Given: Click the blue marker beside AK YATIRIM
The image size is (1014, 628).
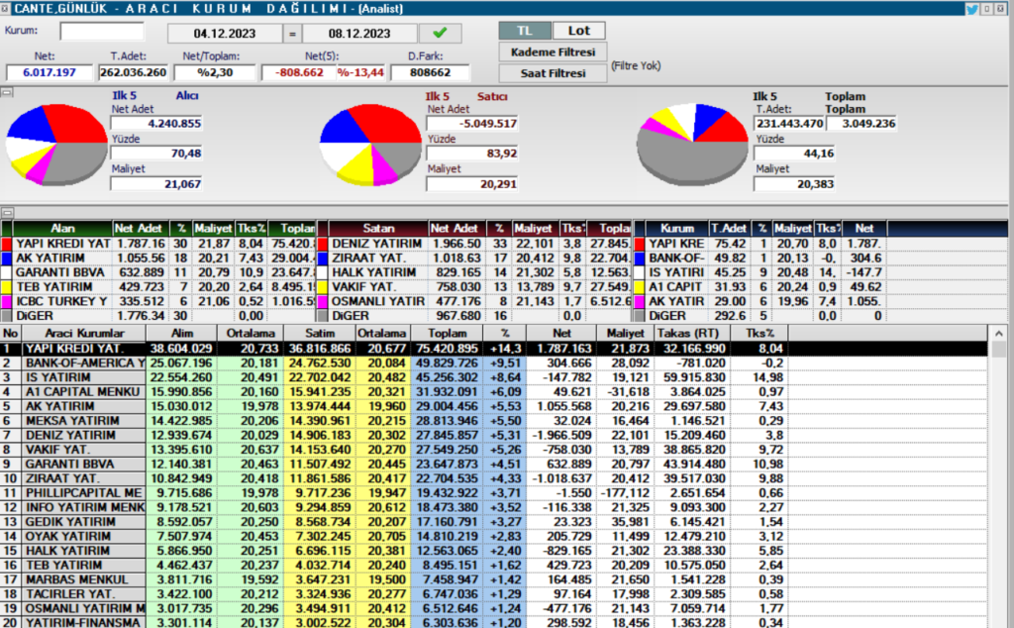Looking at the screenshot, I should pyautogui.click(x=8, y=259).
